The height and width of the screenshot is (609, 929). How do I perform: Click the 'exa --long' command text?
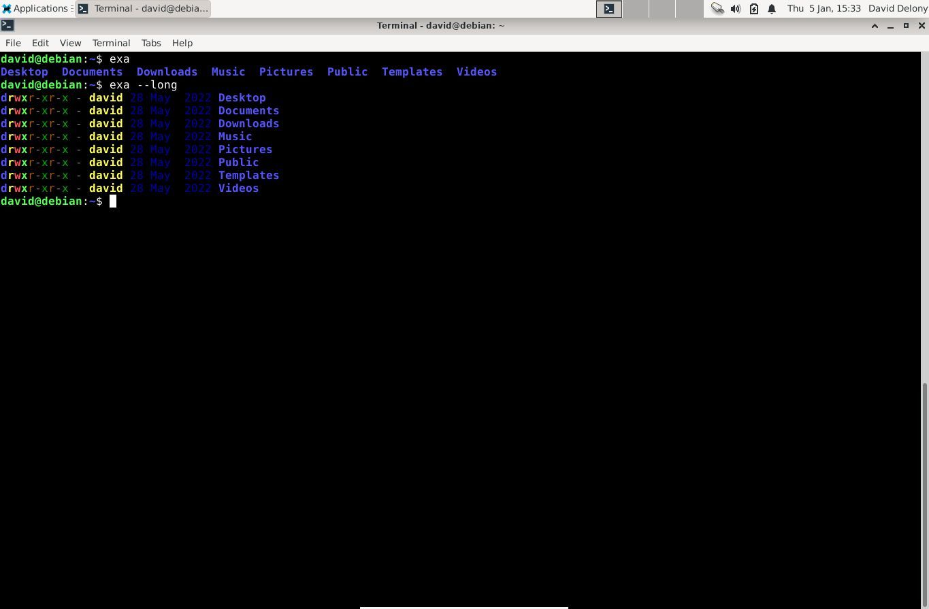tap(144, 85)
